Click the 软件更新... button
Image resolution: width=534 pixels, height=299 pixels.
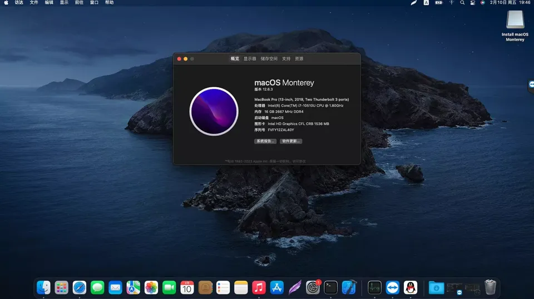coord(291,141)
